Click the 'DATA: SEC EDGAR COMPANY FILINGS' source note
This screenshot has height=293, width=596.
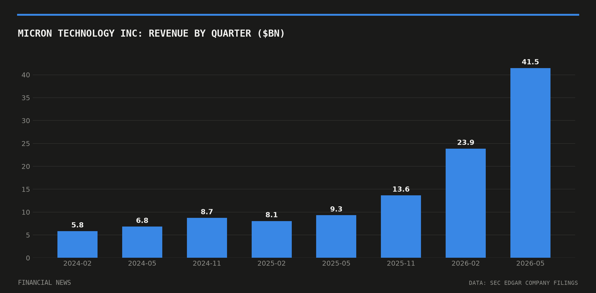tap(523, 283)
